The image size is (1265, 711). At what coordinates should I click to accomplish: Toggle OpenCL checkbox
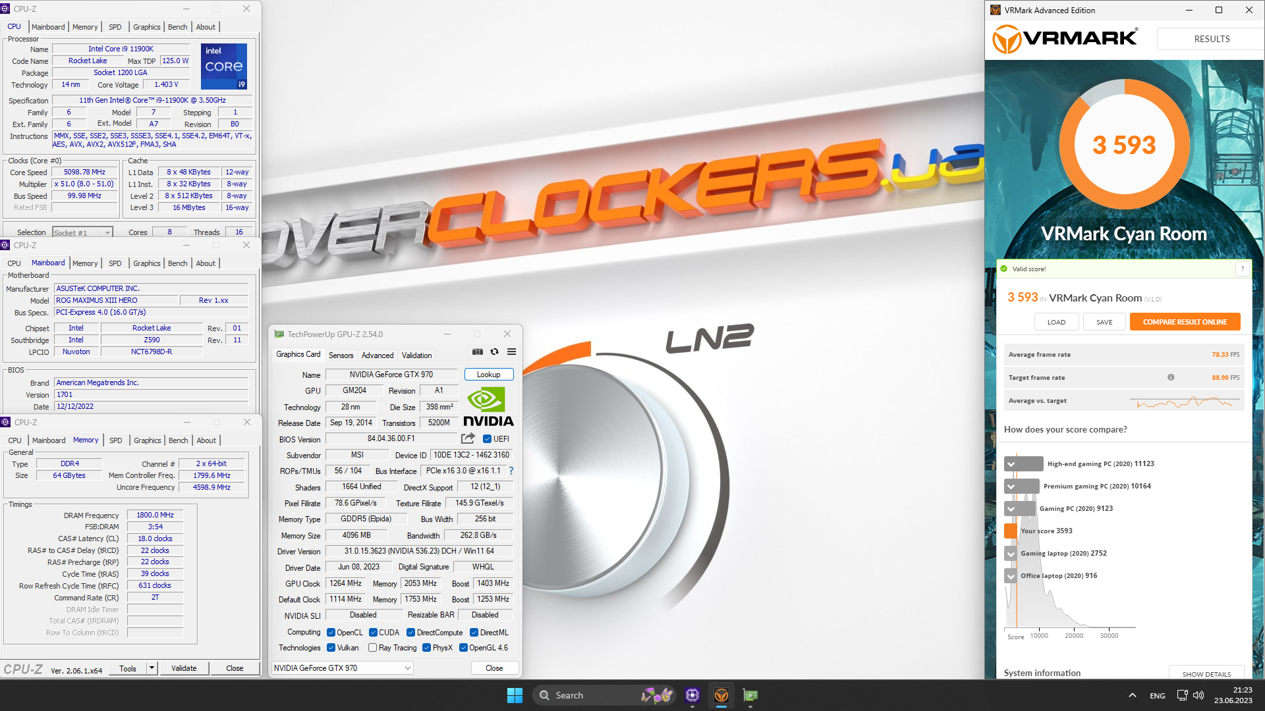331,633
